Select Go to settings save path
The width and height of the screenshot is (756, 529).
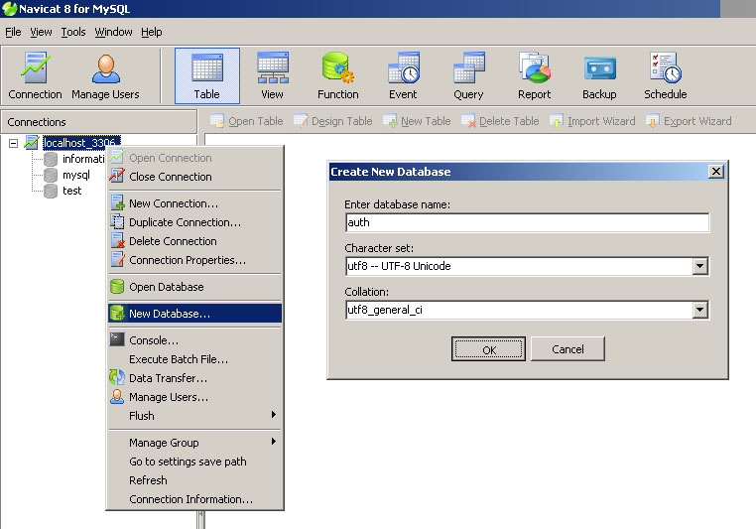(x=195, y=462)
